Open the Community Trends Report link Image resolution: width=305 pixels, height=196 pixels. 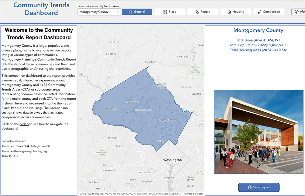point(57,59)
